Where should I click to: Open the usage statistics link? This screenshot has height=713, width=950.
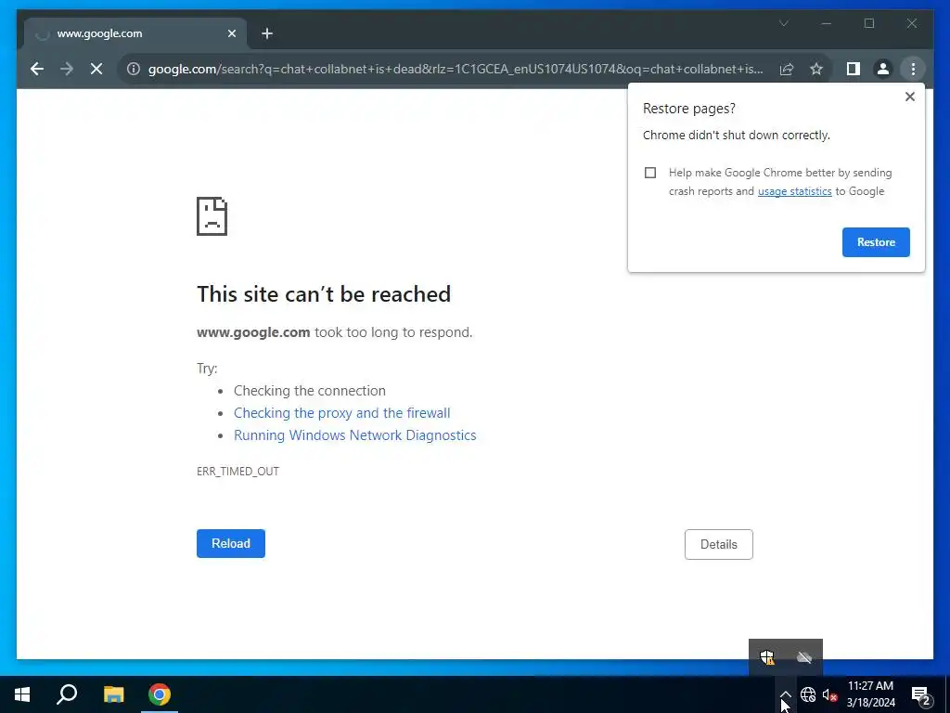pyautogui.click(x=794, y=191)
